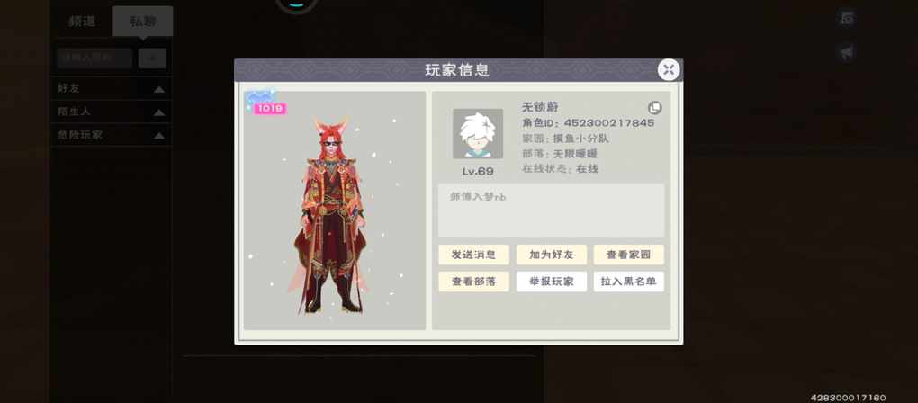
Task: Click the dimmed icon above the megaphone
Action: click(847, 18)
